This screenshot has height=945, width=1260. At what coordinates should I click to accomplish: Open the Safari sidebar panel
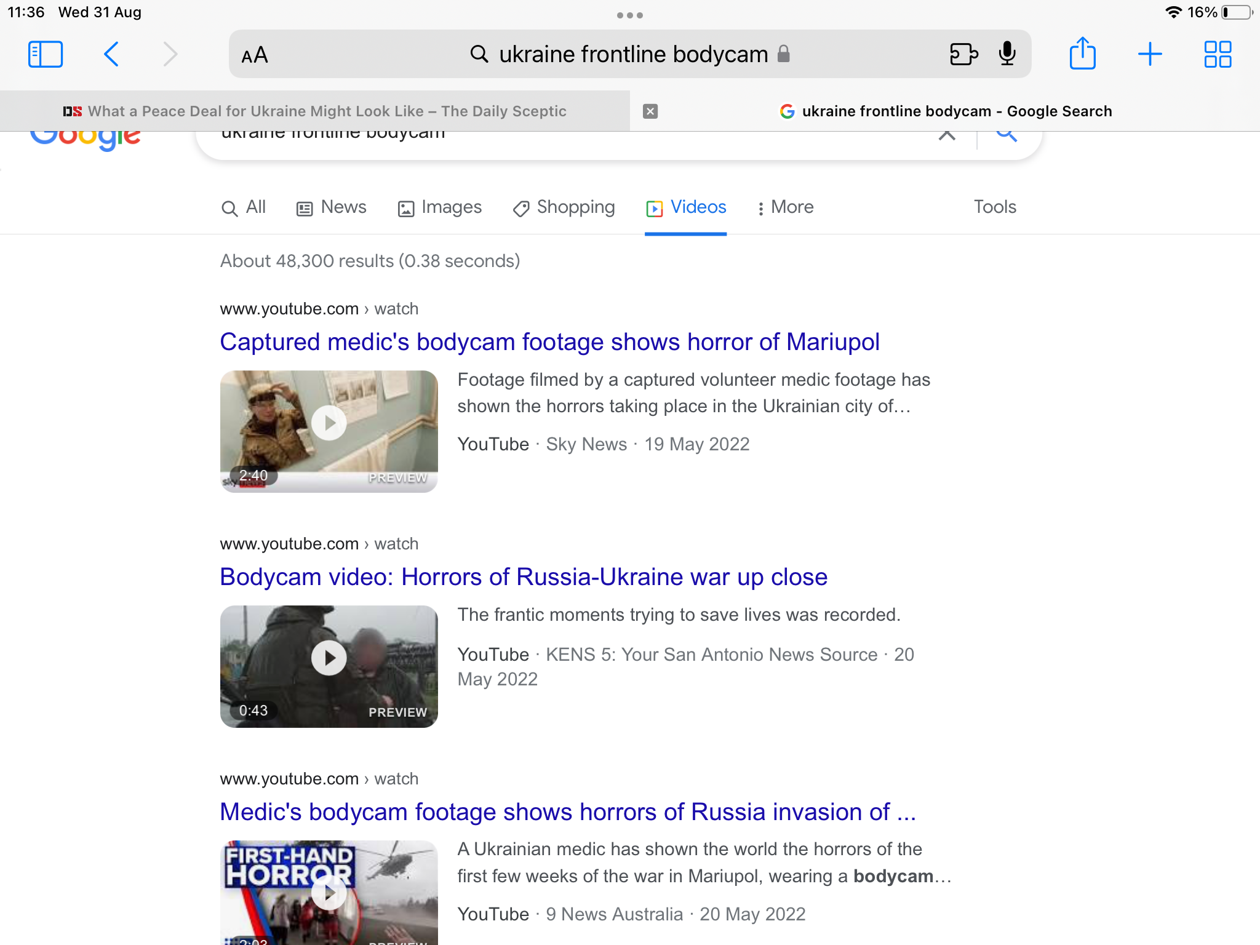pyautogui.click(x=45, y=54)
